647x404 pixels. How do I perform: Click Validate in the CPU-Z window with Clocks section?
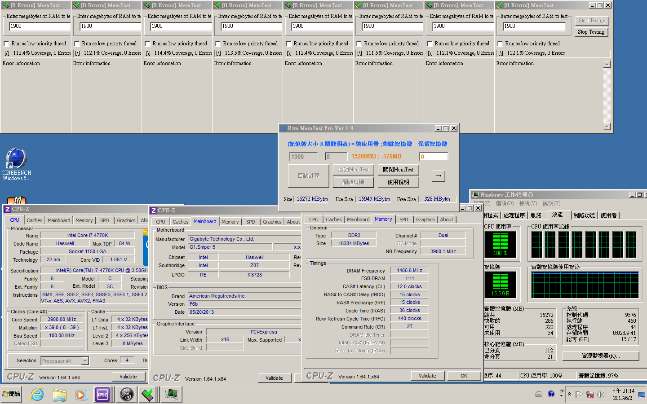128,377
